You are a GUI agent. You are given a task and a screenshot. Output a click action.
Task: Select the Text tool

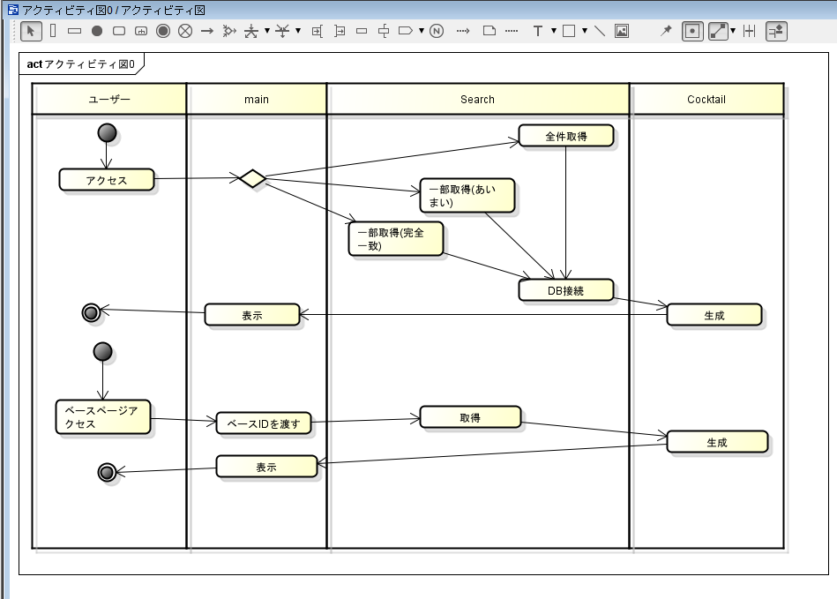pyautogui.click(x=538, y=31)
